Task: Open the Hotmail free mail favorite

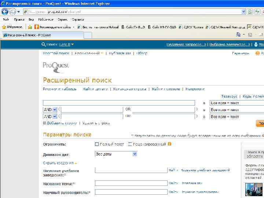Action: pyautogui.click(x=98, y=27)
